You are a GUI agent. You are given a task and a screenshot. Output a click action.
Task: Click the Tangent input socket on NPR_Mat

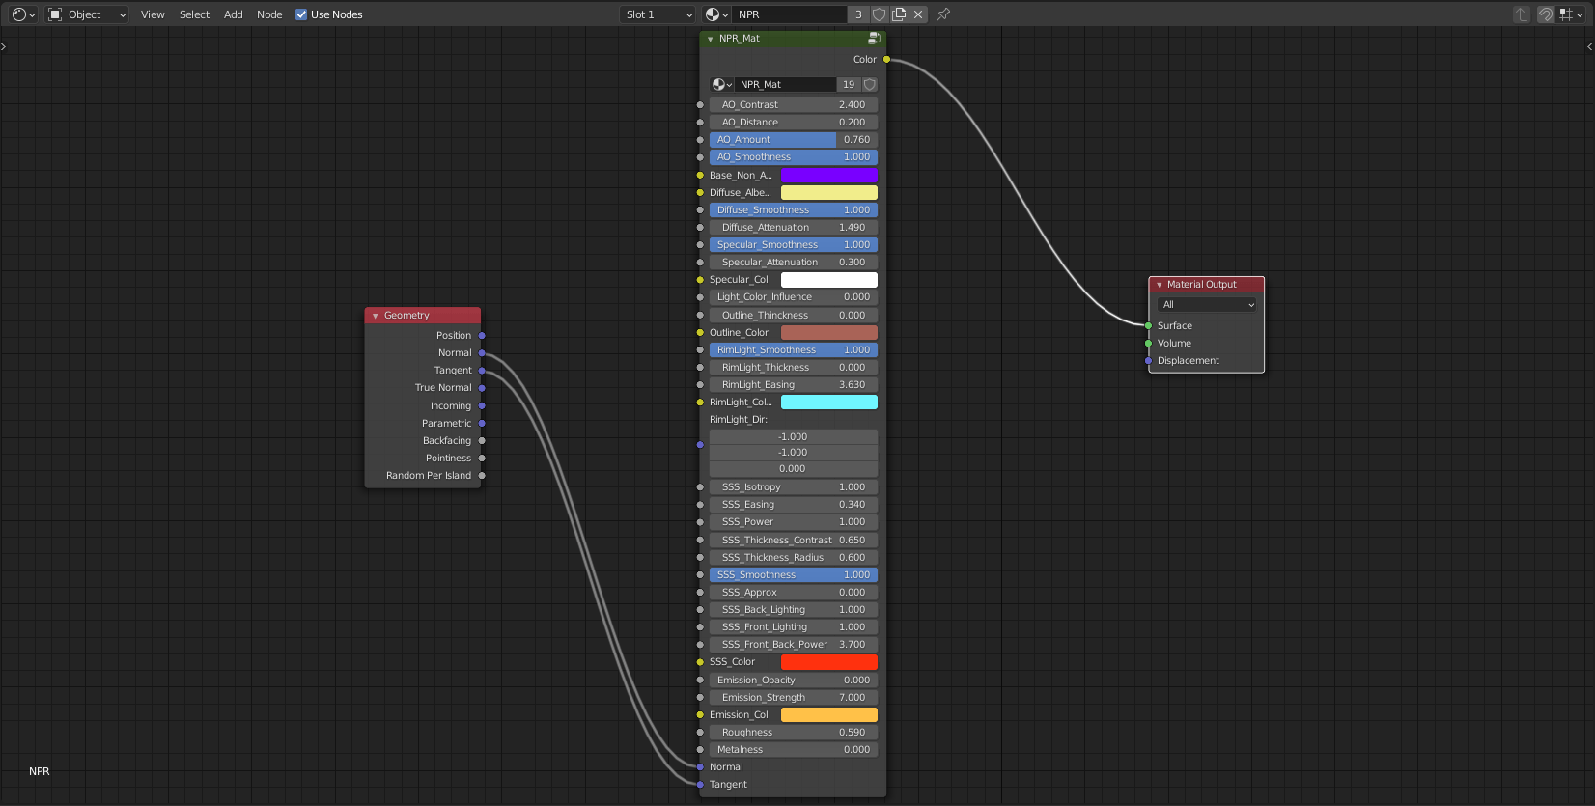tap(700, 785)
